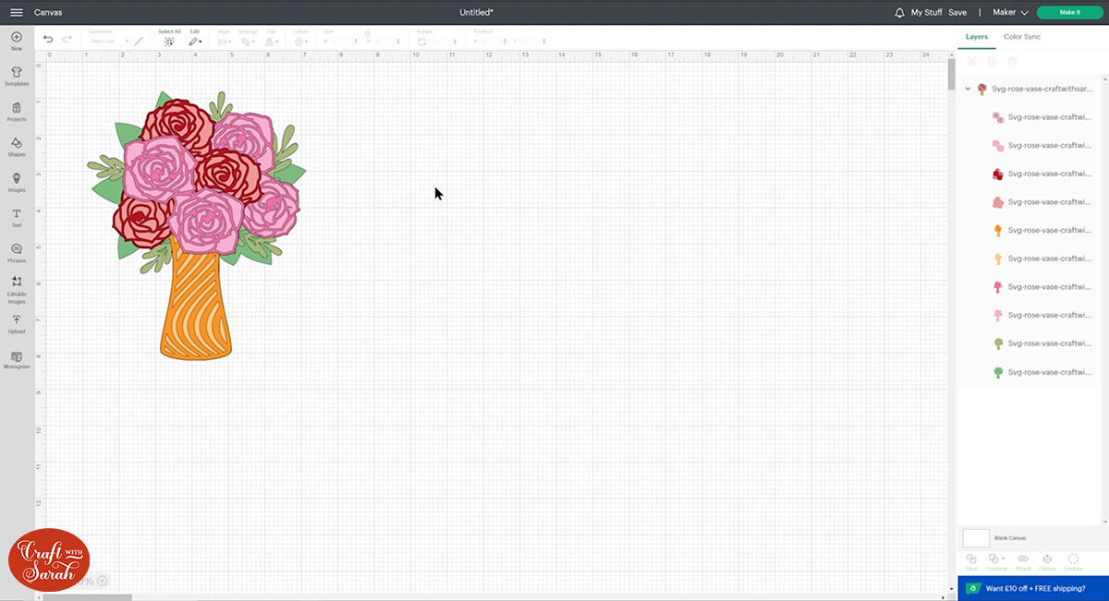
Task: Click the Rotate angle input field
Action: (444, 42)
